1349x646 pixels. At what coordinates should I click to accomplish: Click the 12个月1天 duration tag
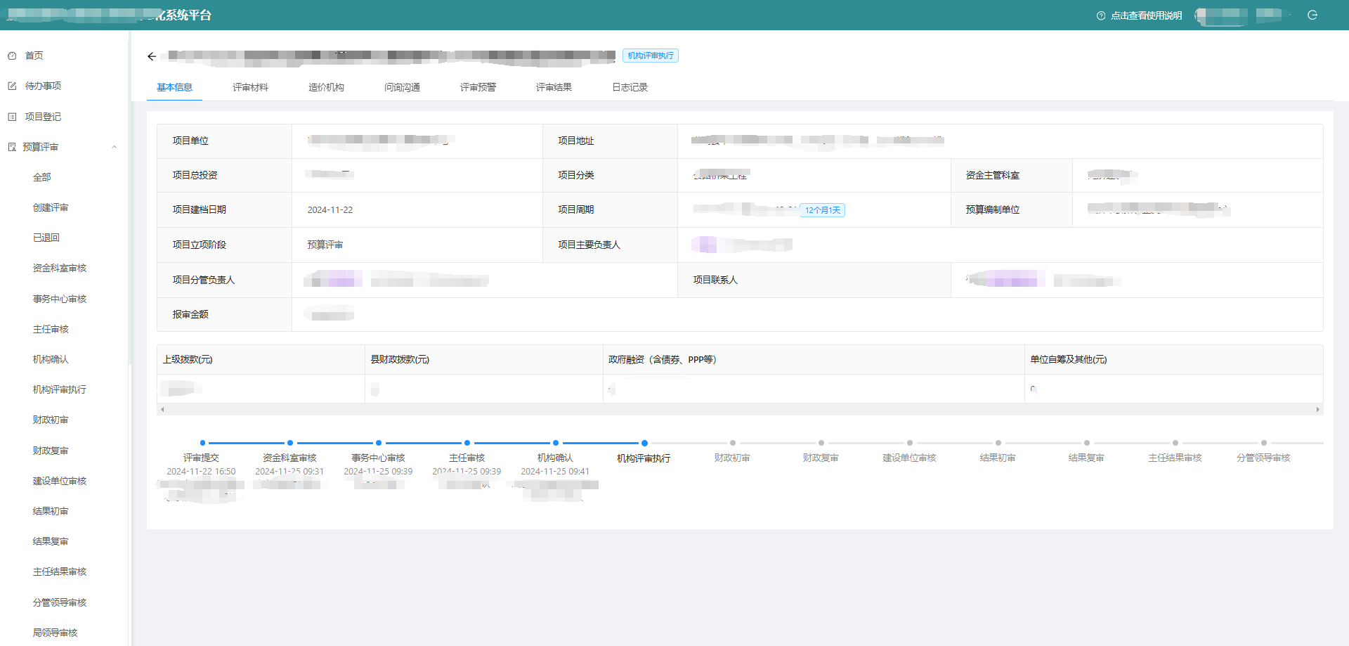pos(823,210)
